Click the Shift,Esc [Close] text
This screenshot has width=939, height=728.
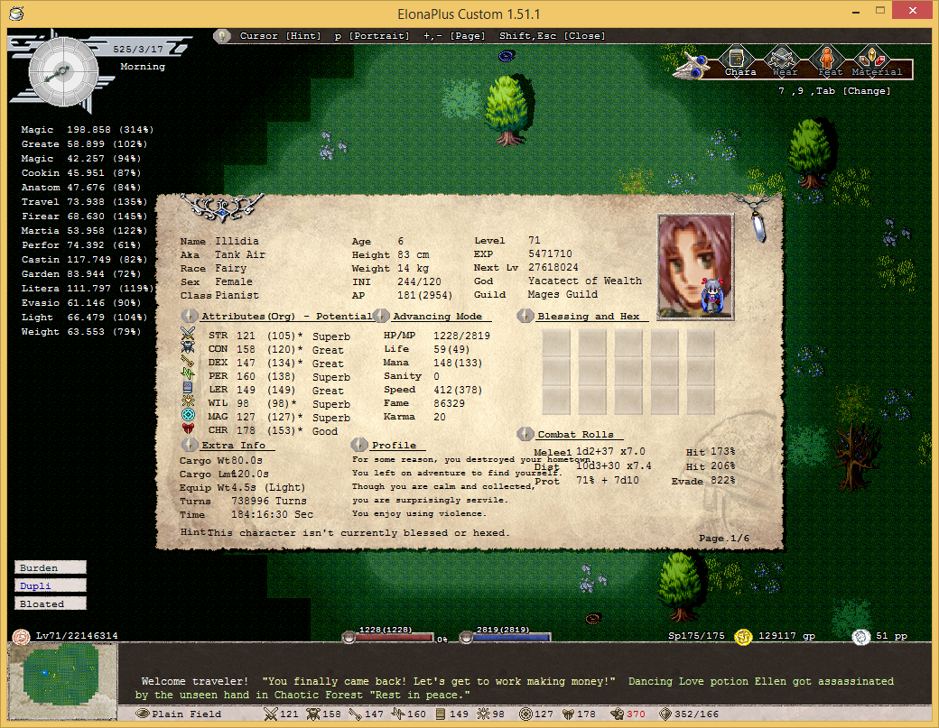(x=553, y=36)
